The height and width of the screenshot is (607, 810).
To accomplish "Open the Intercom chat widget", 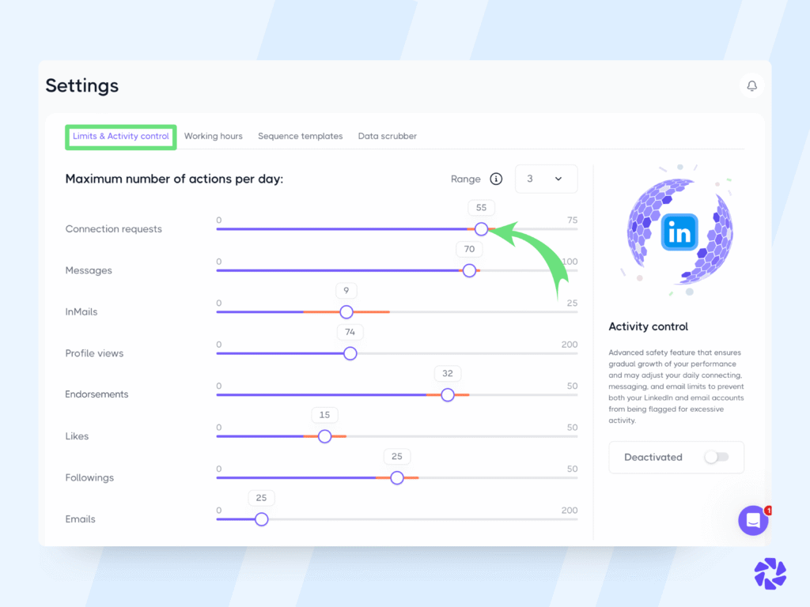I will coord(753,520).
